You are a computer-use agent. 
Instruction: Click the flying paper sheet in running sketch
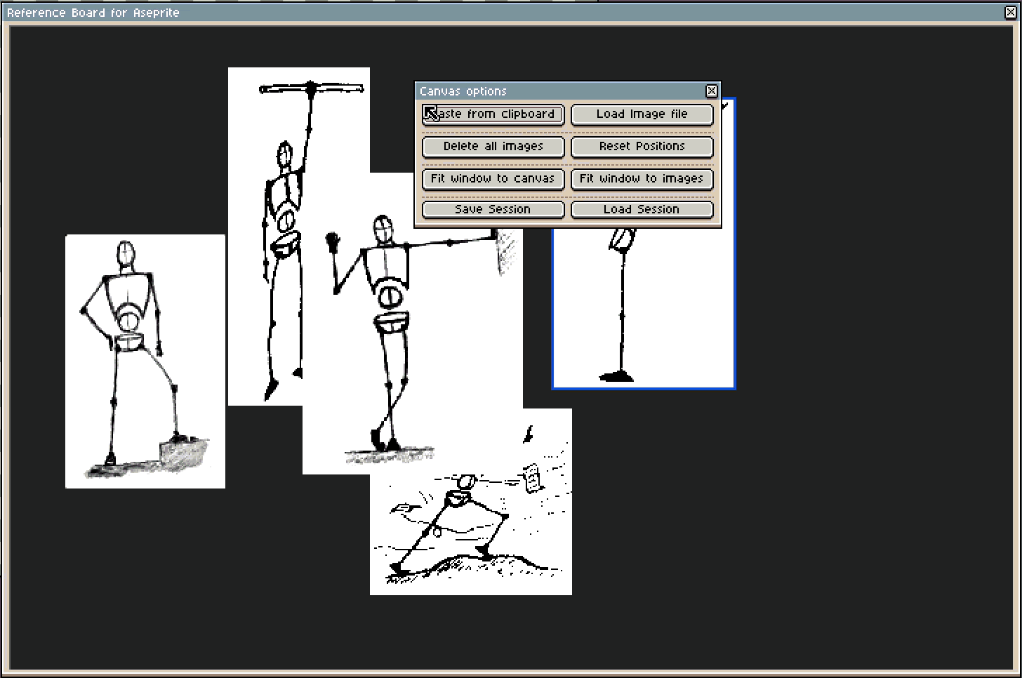[x=533, y=478]
